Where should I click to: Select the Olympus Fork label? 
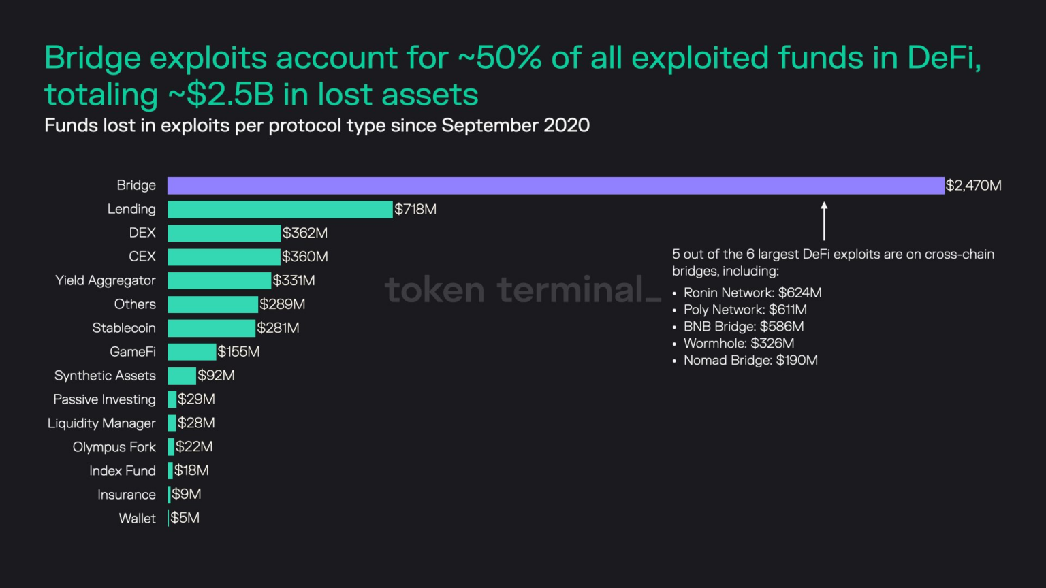(x=114, y=447)
